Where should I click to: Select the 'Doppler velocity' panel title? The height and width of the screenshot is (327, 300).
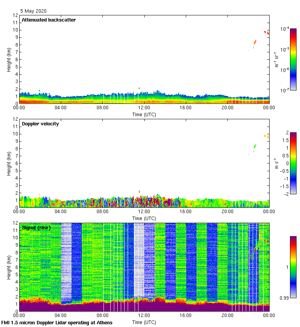(40, 124)
